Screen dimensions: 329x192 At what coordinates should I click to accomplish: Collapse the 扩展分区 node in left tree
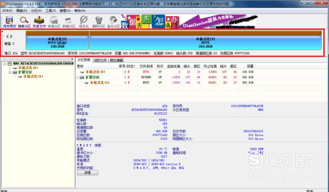coord(10,73)
